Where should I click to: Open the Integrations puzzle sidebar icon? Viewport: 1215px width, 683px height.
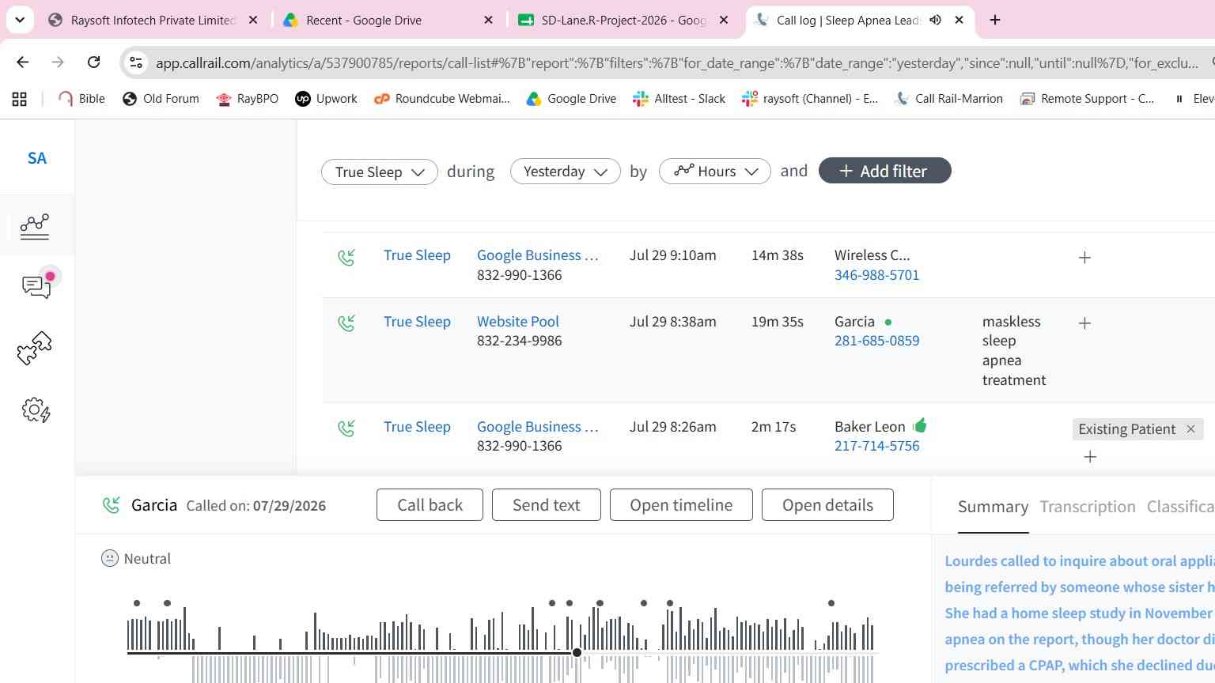35,348
